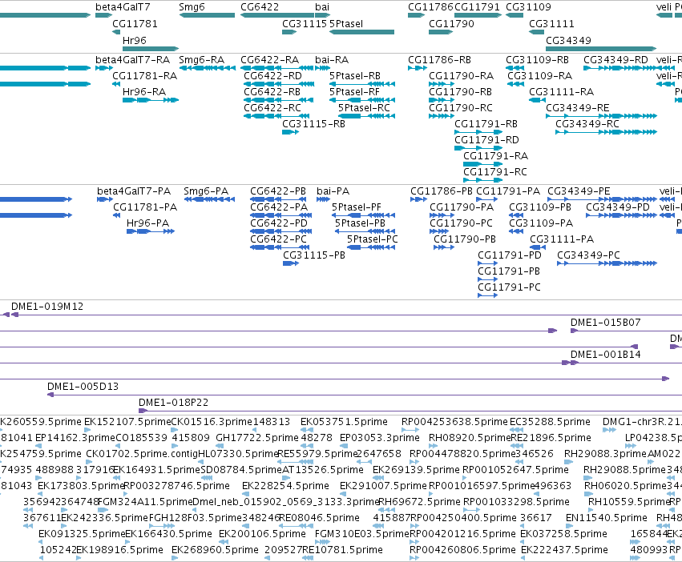Select the DME1-018P22 BAC label
This screenshot has height=562, width=682.
tap(174, 403)
